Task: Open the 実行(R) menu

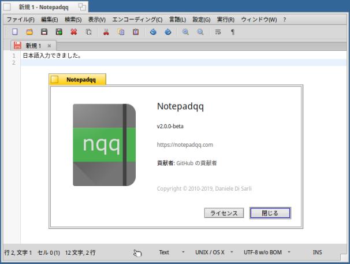Action: 226,20
